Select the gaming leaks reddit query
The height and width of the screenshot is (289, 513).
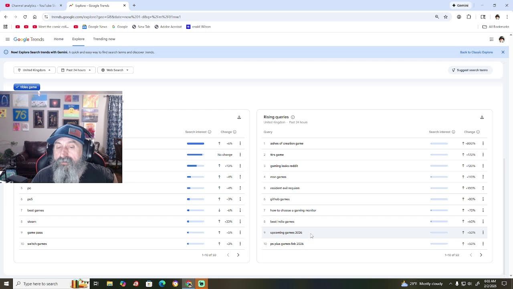point(284,166)
